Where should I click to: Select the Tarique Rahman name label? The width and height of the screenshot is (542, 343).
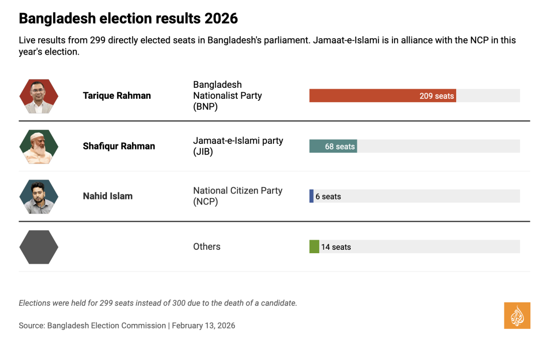tap(116, 96)
